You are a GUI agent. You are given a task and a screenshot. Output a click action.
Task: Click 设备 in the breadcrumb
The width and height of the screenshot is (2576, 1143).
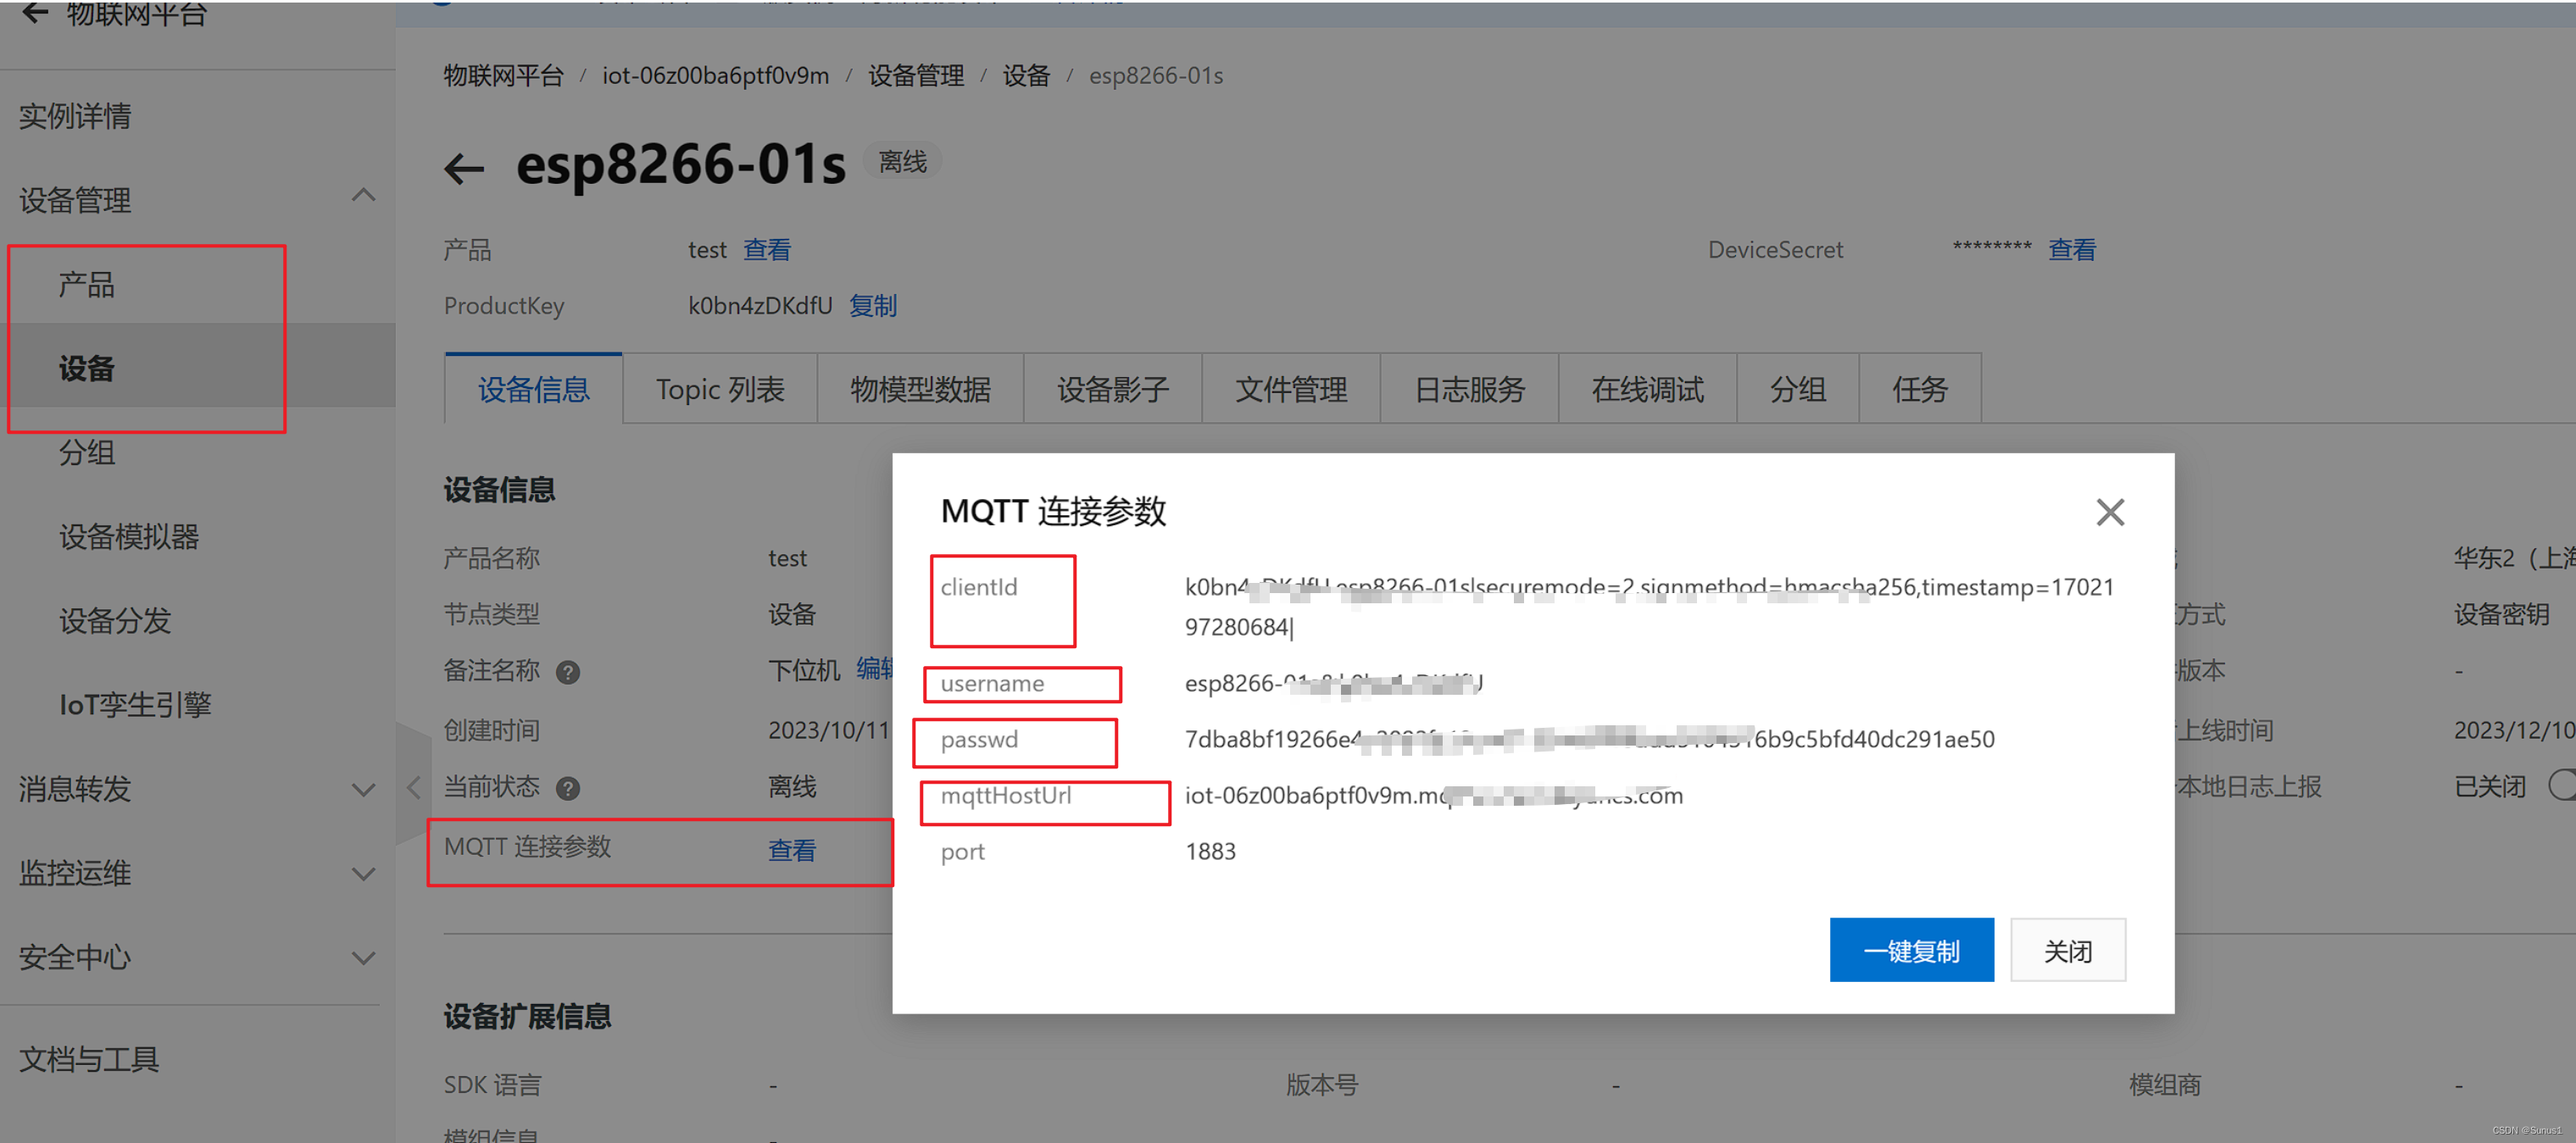(1026, 76)
